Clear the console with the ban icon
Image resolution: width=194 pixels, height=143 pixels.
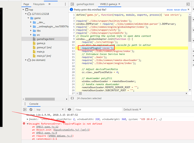[31, 110]
